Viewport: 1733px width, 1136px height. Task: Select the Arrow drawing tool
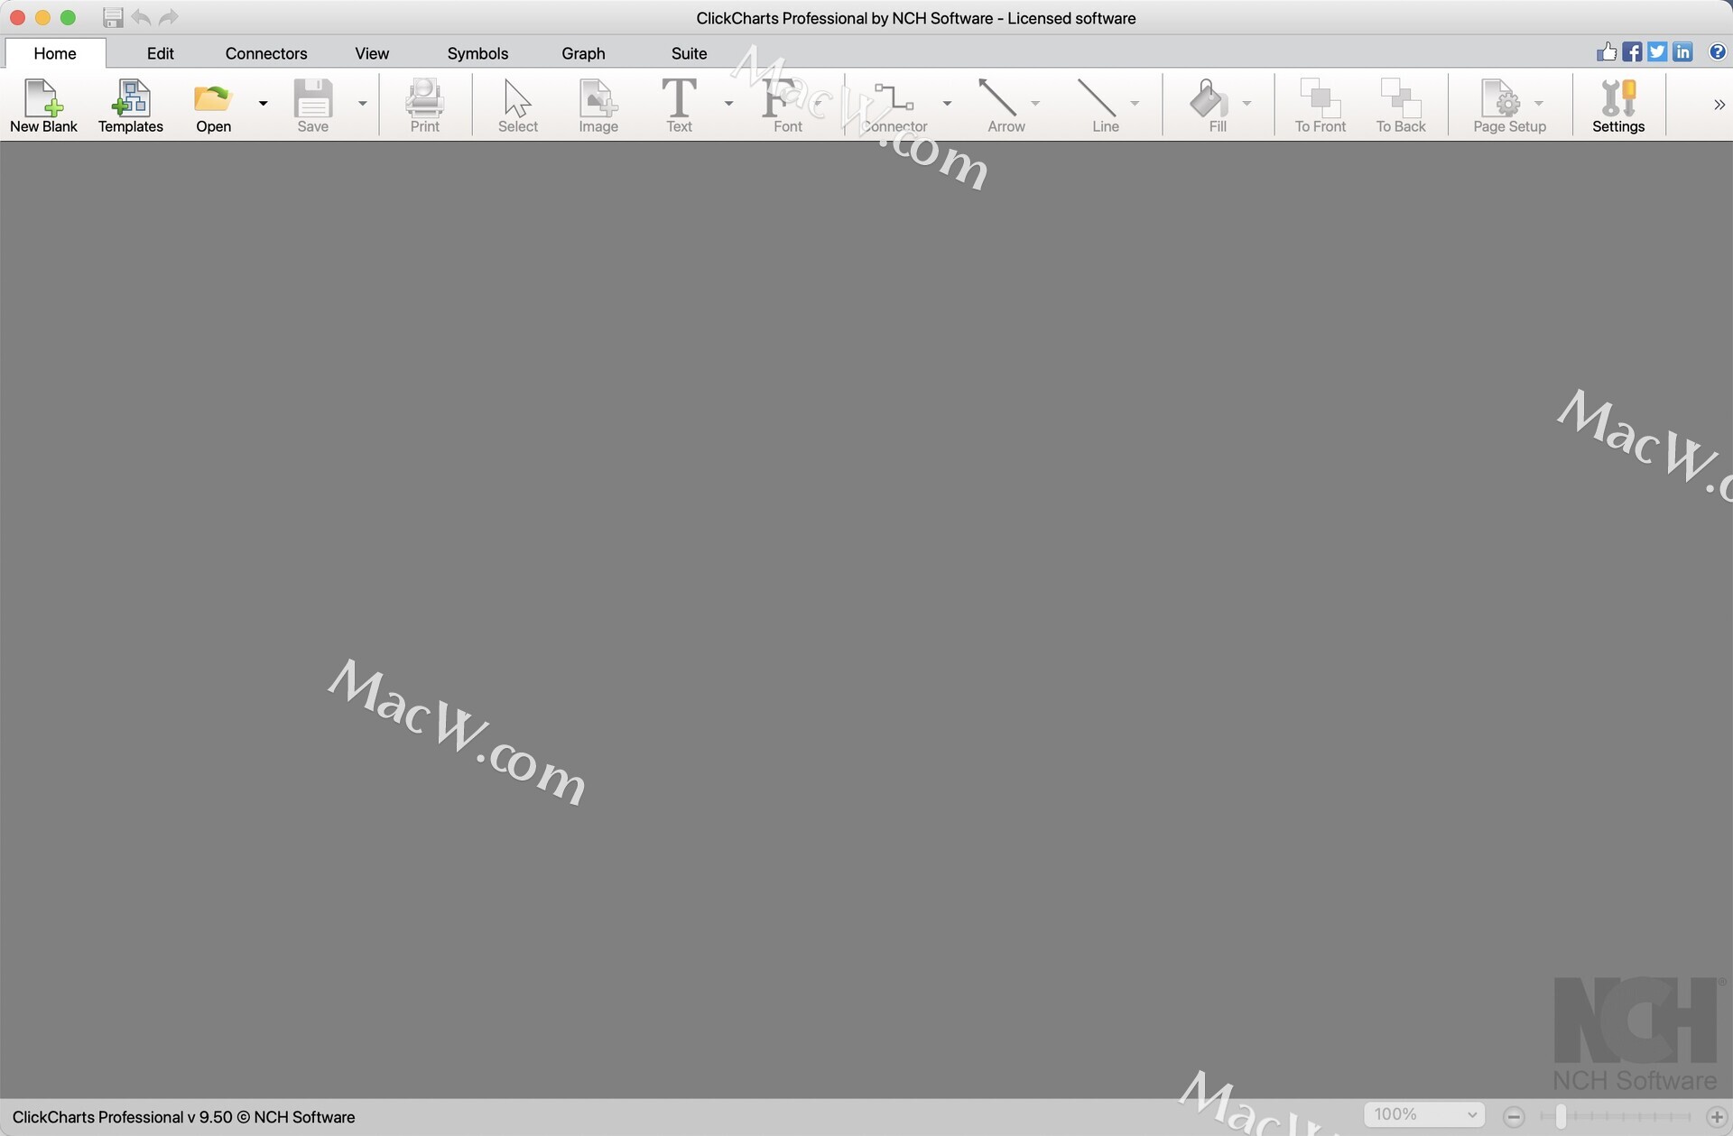[1006, 105]
